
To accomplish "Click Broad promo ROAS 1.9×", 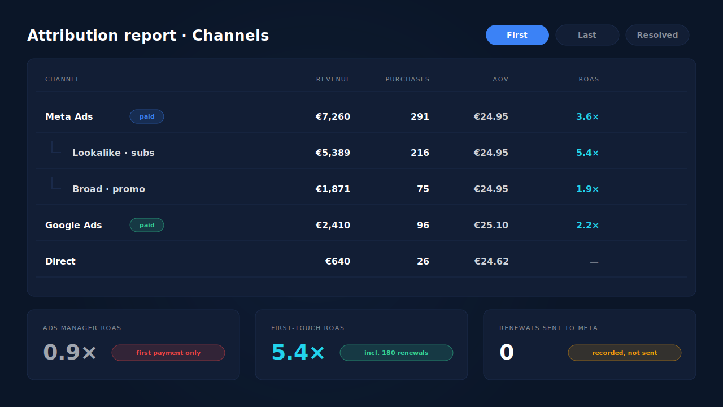I will click(x=587, y=189).
